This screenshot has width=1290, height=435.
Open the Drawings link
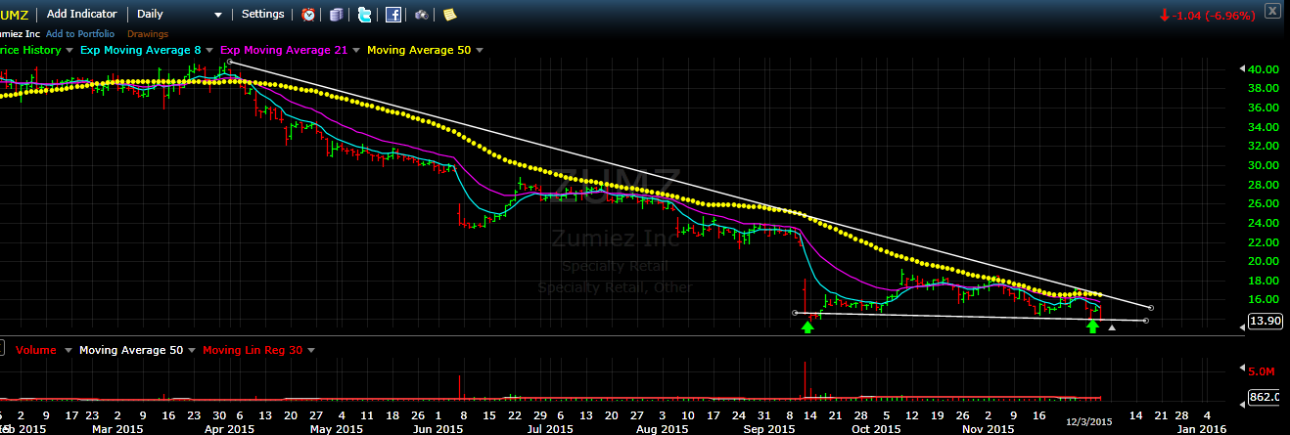pyautogui.click(x=148, y=33)
